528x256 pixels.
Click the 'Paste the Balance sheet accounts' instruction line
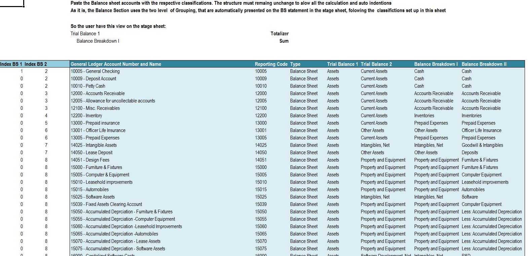[231, 3]
